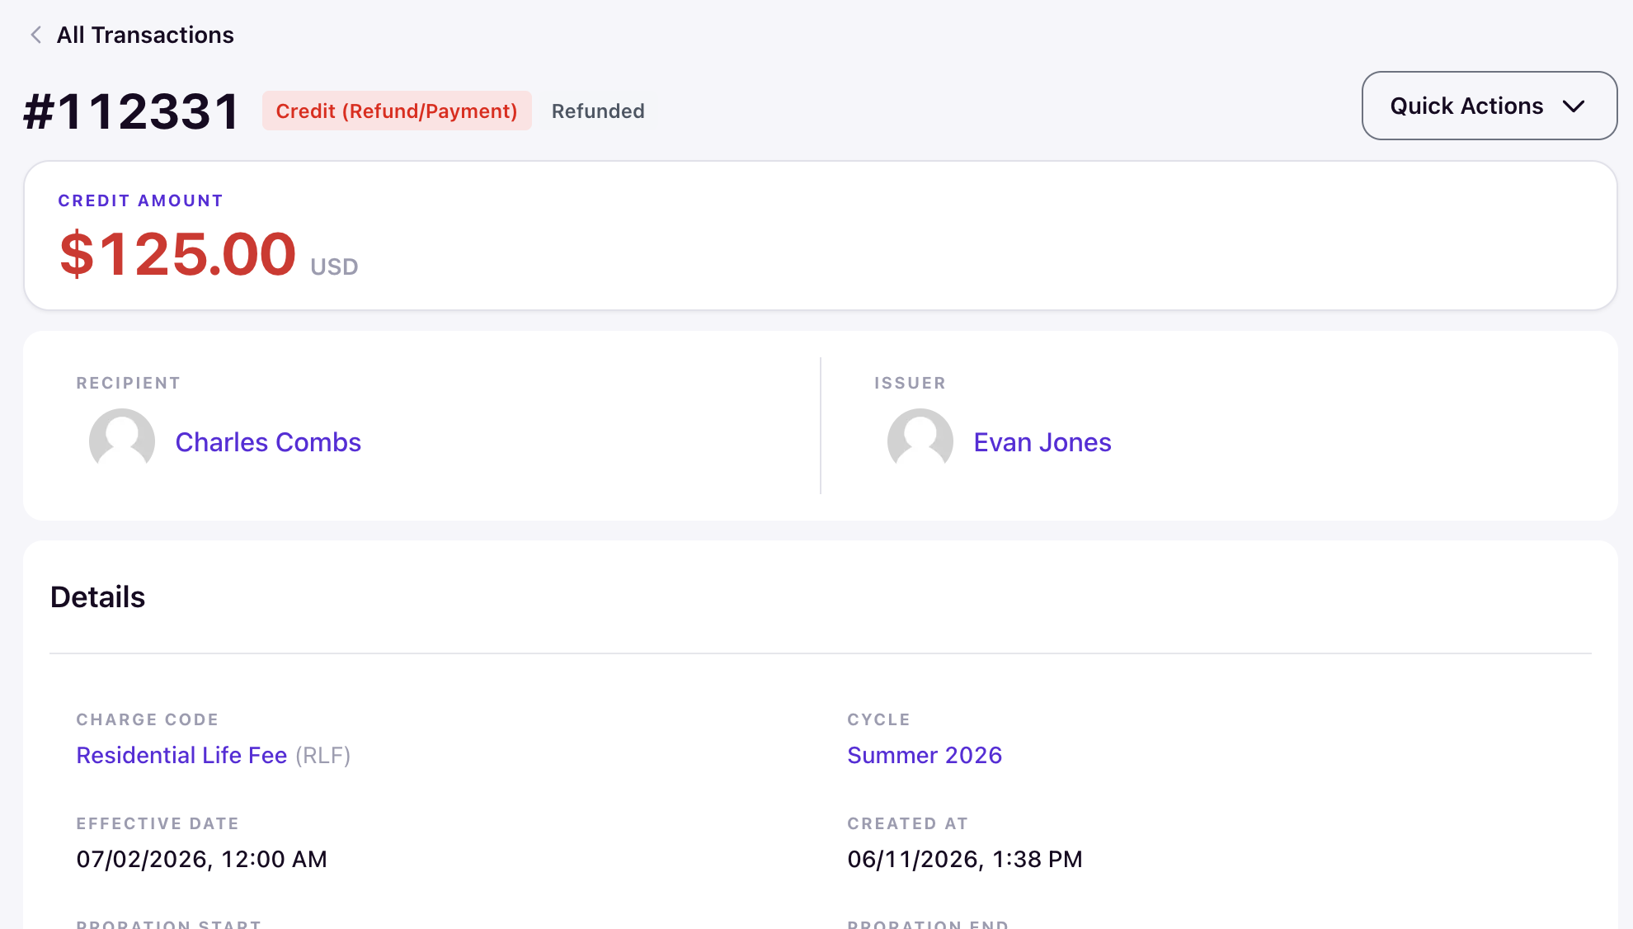Select the $125.00 credit amount
Screen dimensions: 1633x929
[177, 253]
